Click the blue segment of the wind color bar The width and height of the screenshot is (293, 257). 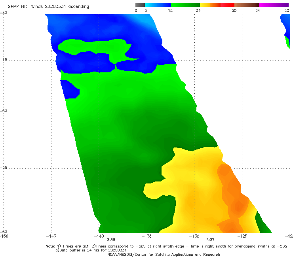[x=158, y=5]
